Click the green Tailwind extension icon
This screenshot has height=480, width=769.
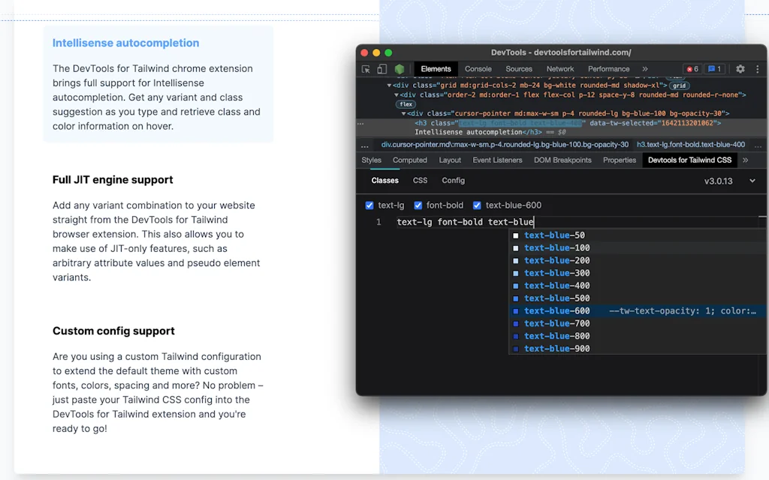point(400,68)
